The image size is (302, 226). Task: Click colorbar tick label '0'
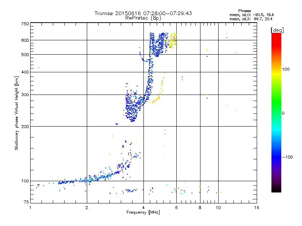(x=283, y=113)
